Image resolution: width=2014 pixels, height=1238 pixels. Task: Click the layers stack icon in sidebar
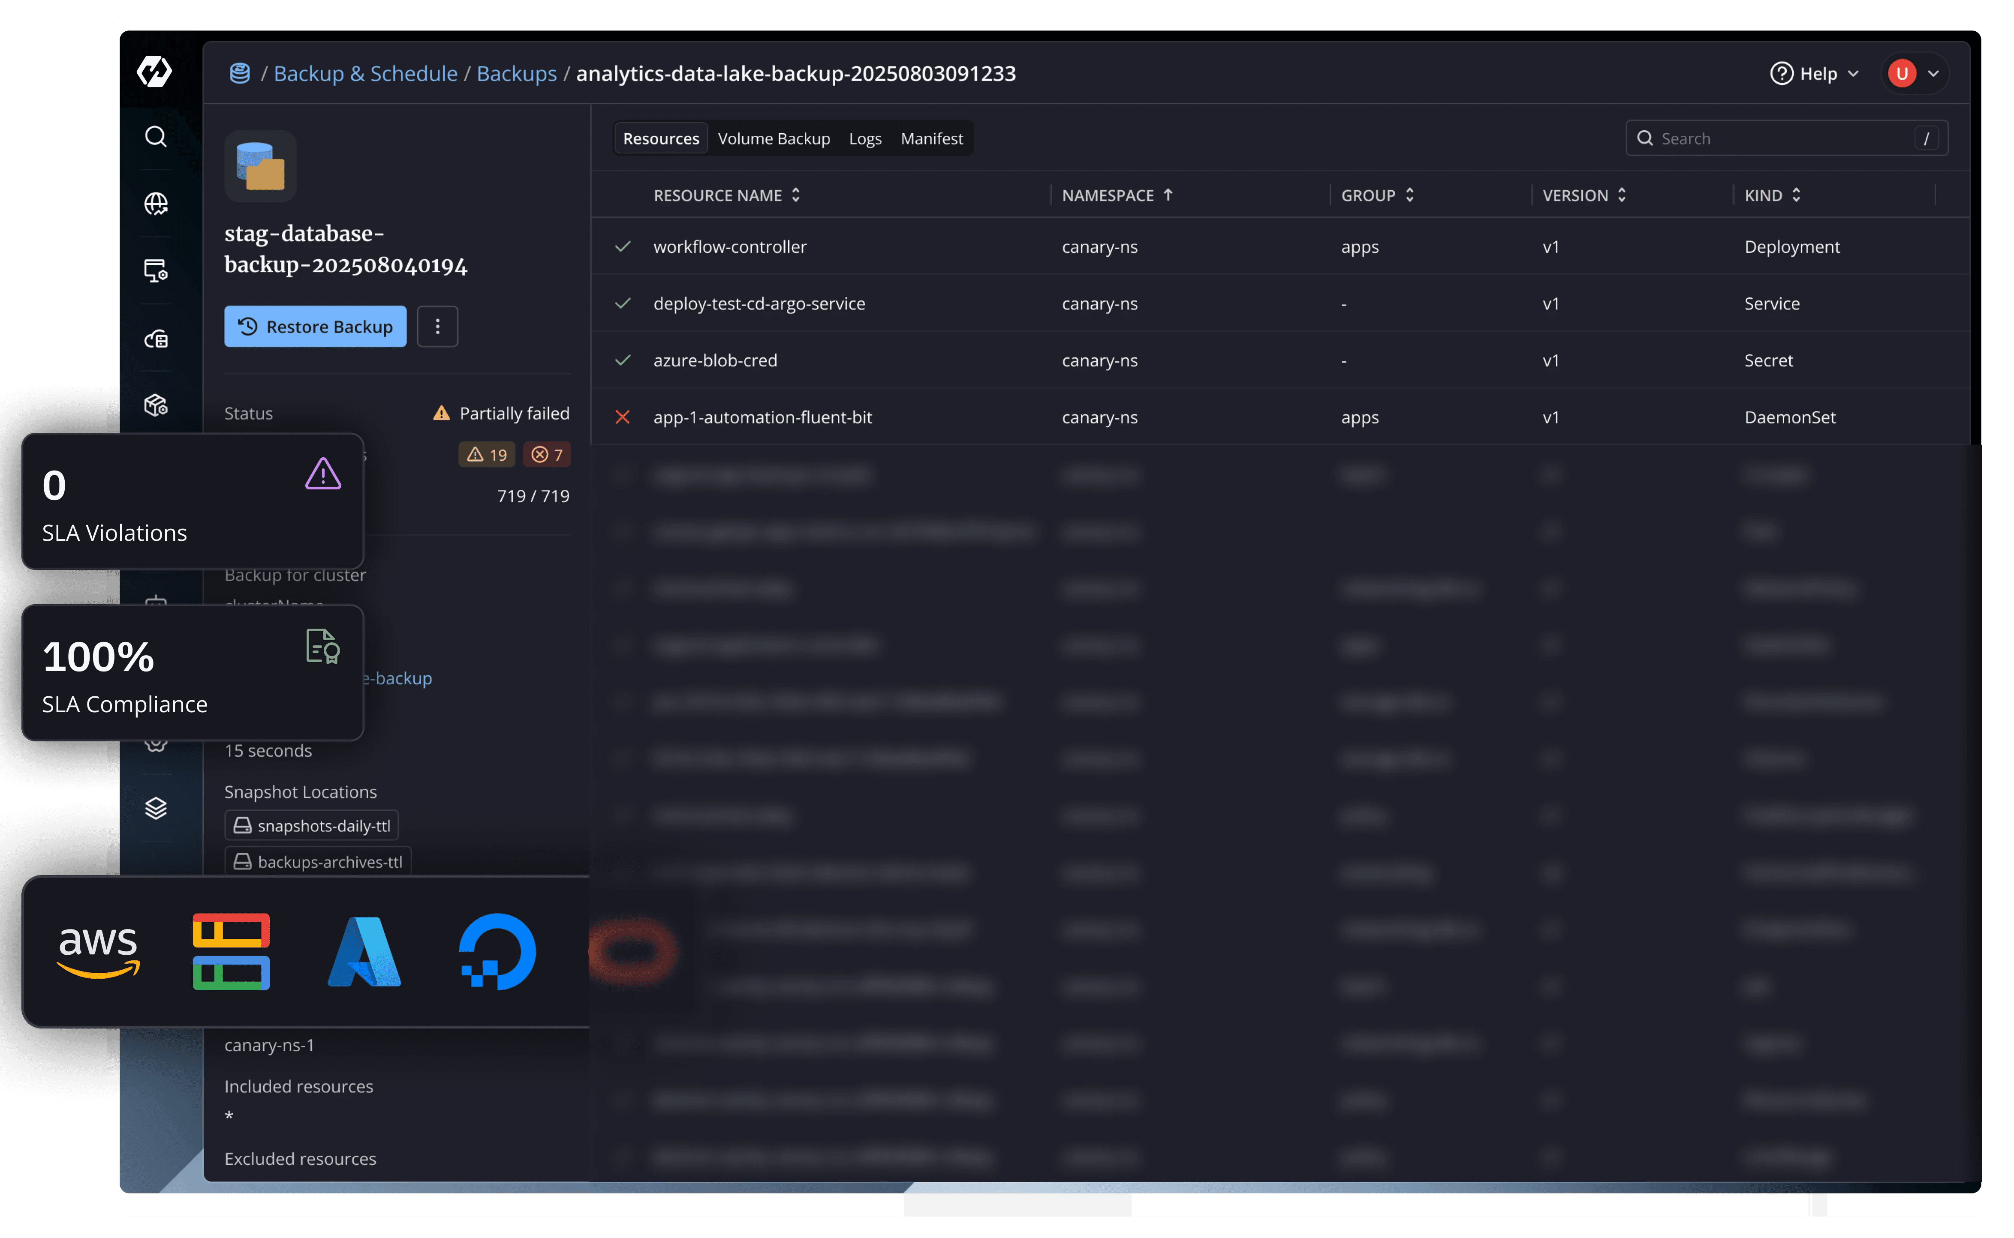tap(156, 808)
